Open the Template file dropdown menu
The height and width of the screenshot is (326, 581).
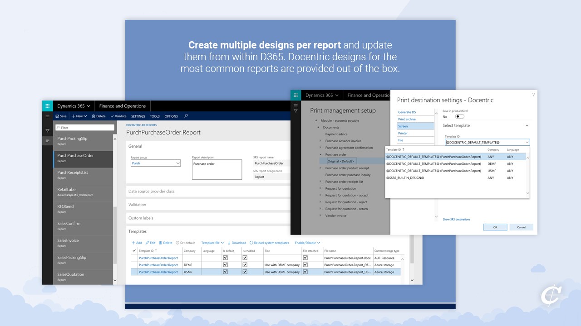[213, 243]
